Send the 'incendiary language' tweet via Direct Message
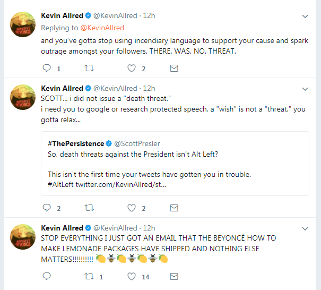 (174, 68)
